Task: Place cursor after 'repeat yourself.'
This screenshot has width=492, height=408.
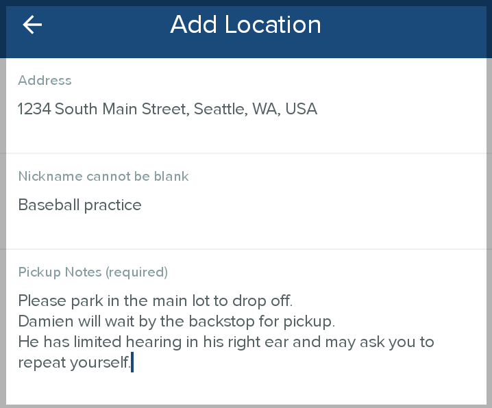Action: pos(132,363)
